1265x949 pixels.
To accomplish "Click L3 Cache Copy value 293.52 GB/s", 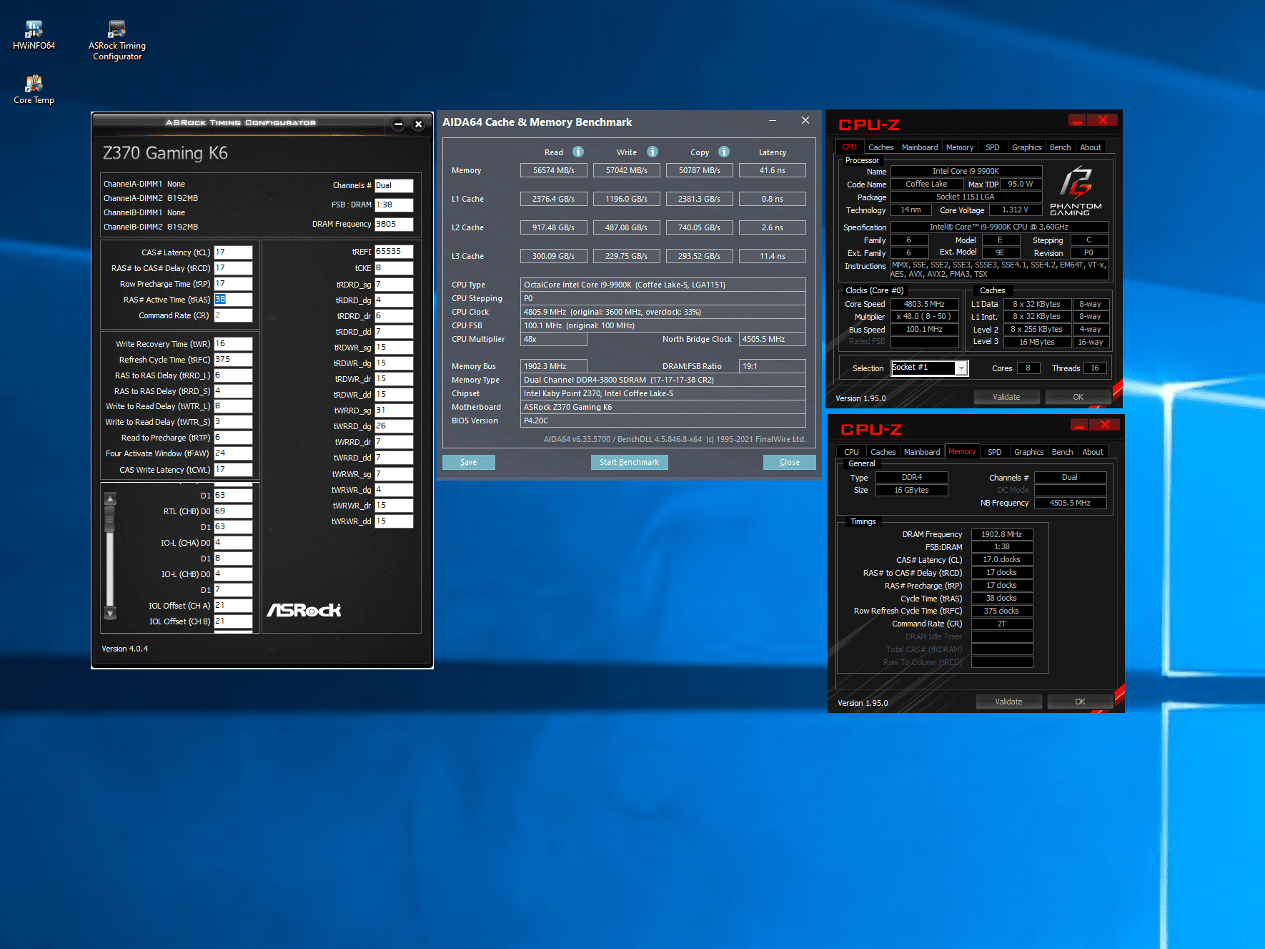I will click(699, 256).
